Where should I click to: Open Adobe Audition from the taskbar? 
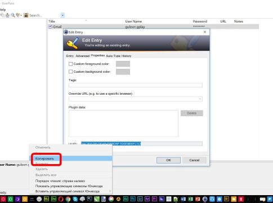[x=126, y=199]
